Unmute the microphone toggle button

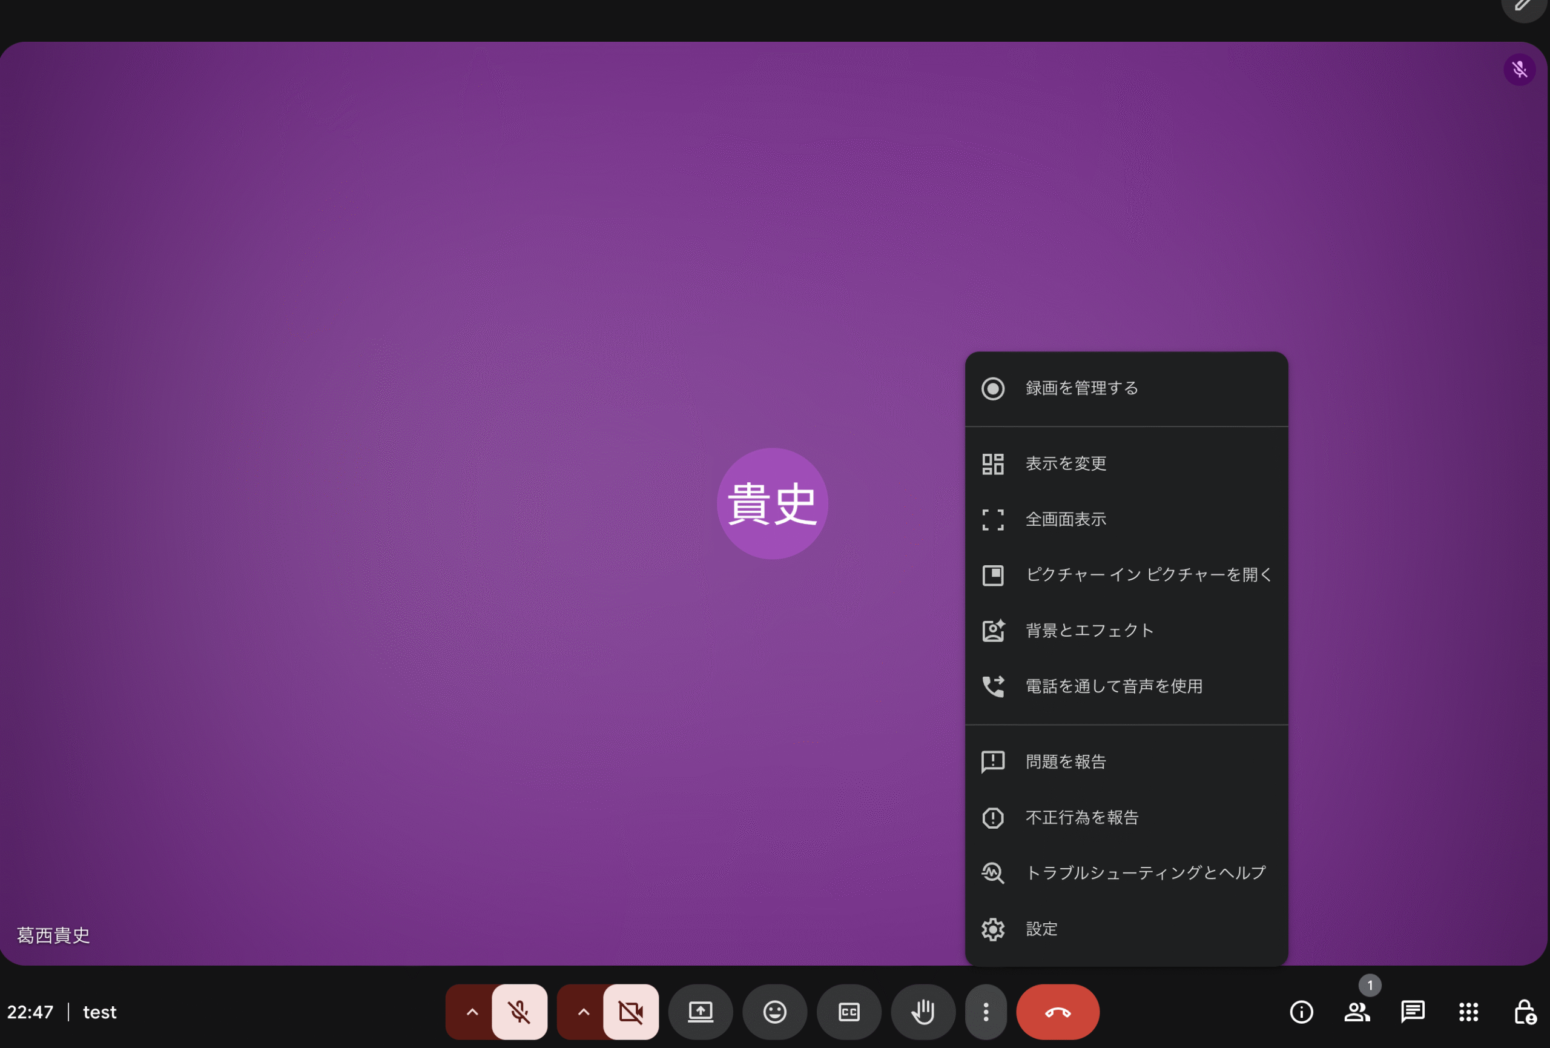point(519,1012)
